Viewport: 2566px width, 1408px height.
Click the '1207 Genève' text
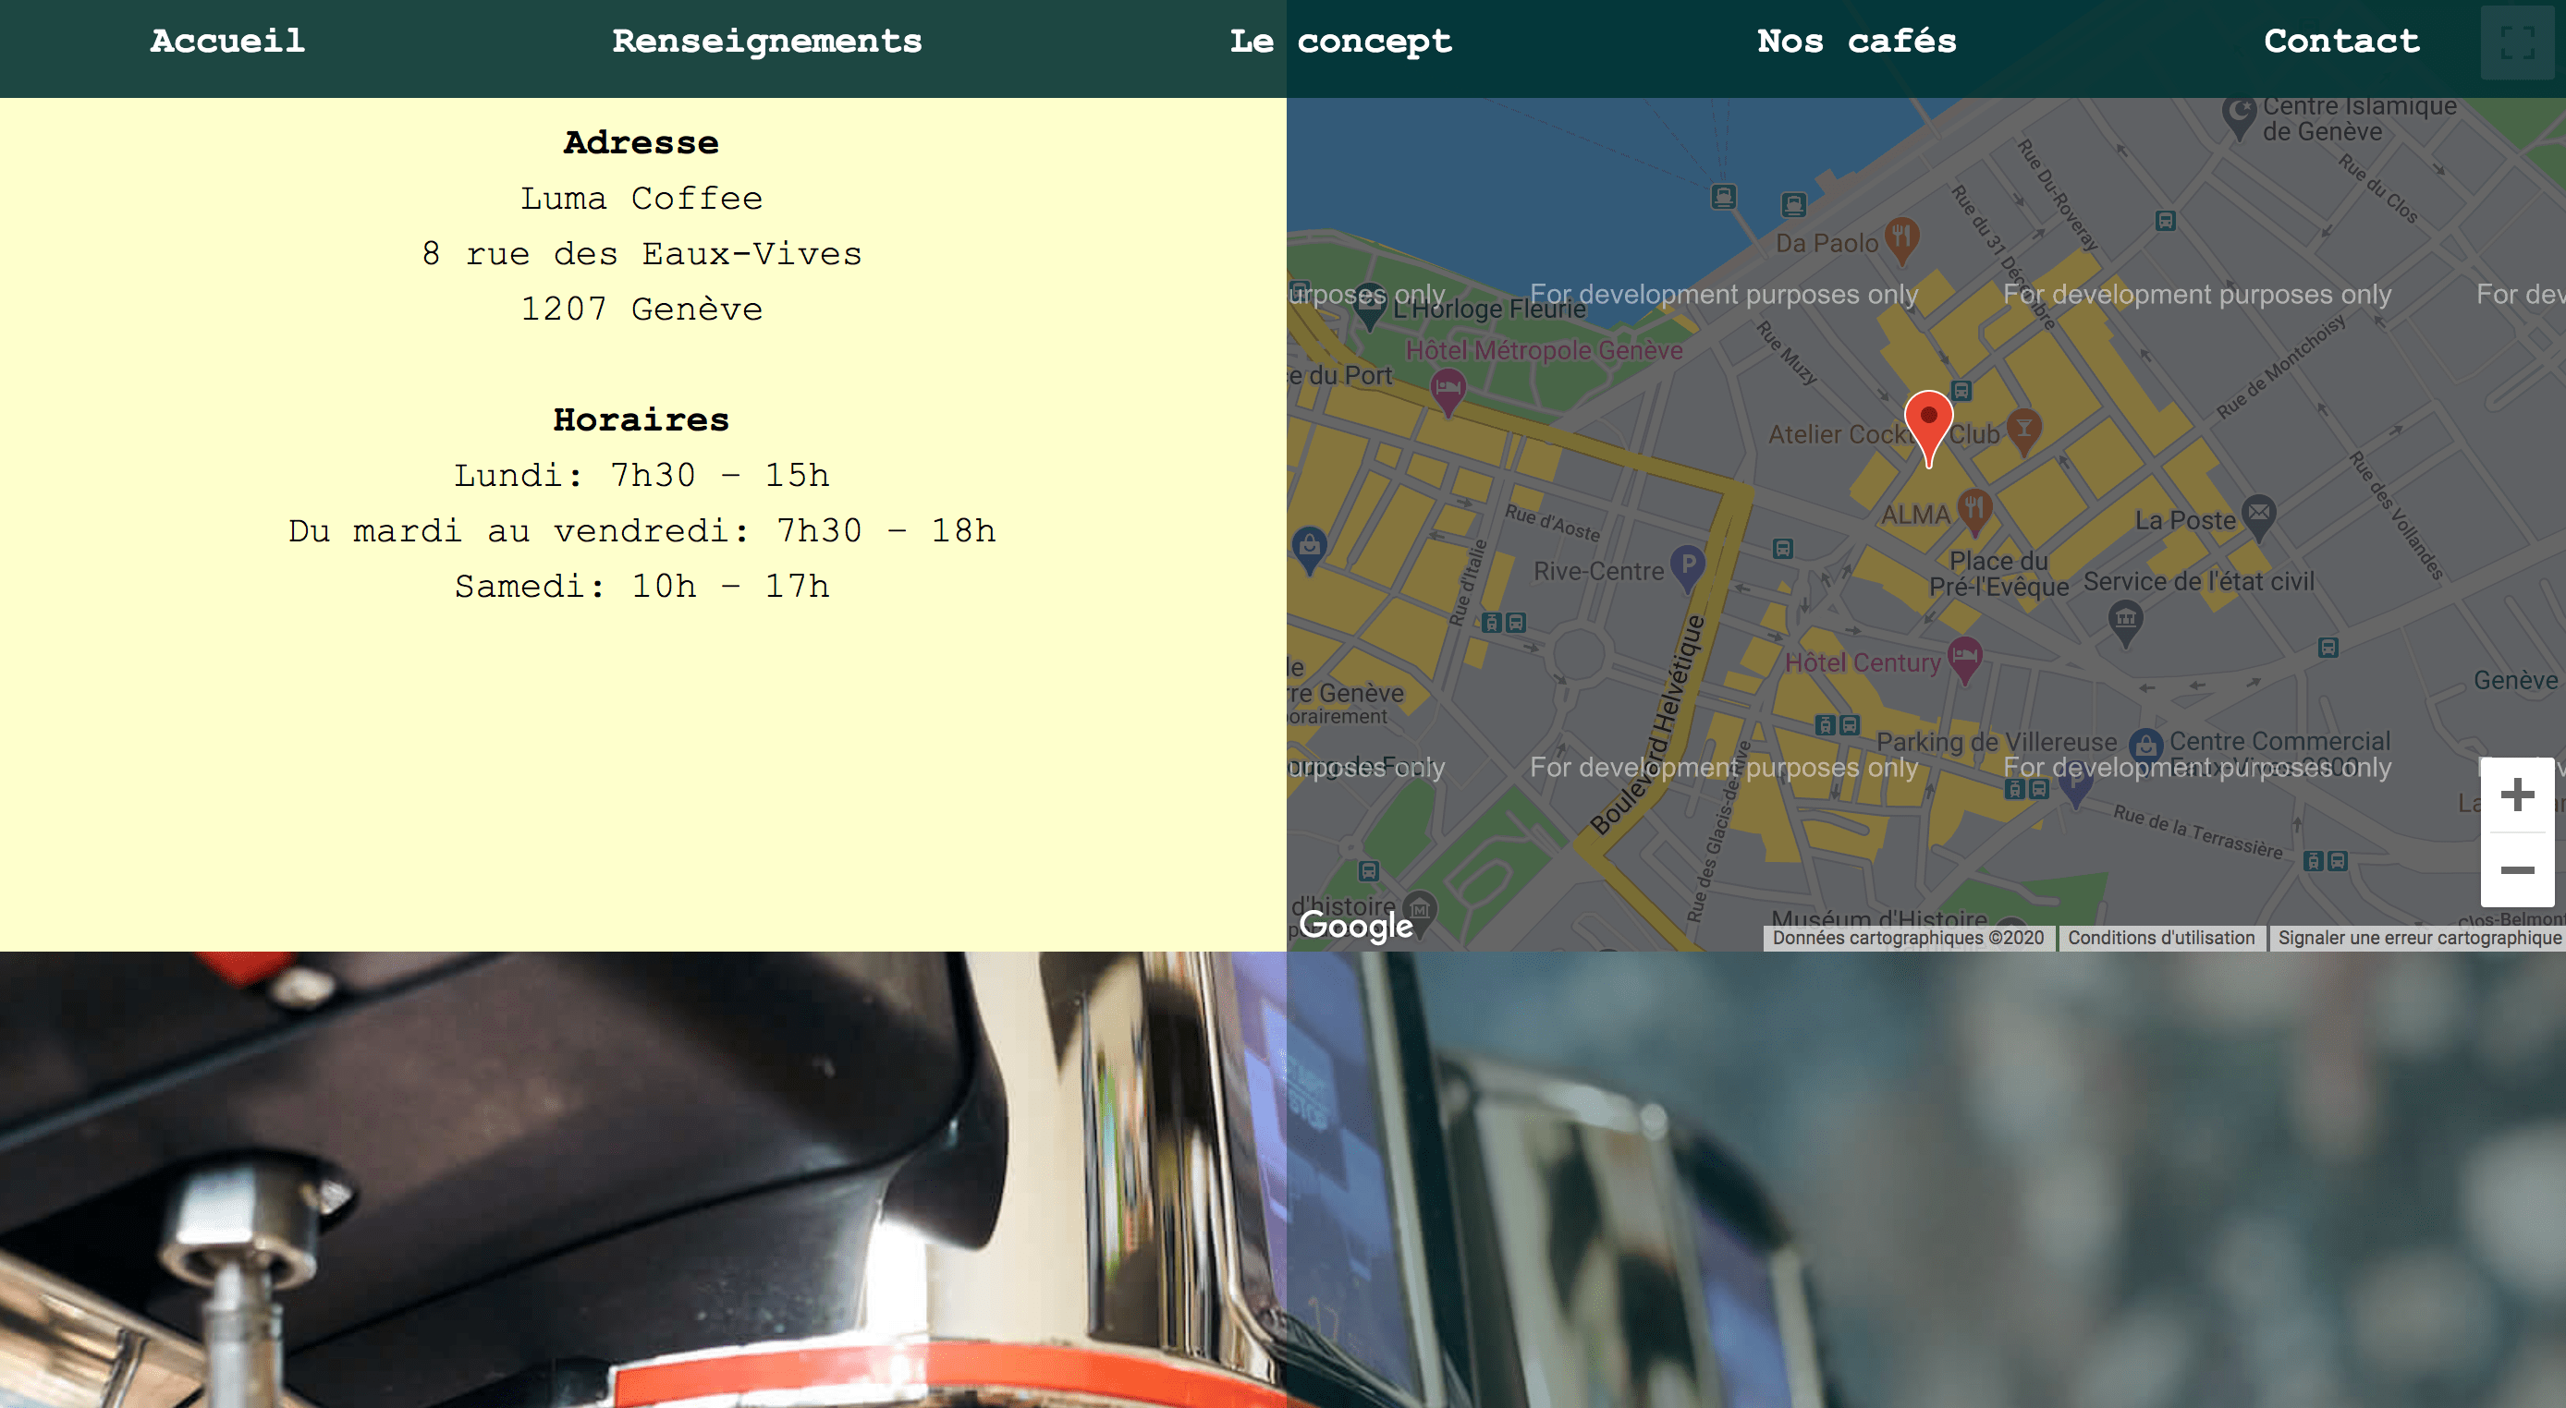click(x=641, y=309)
